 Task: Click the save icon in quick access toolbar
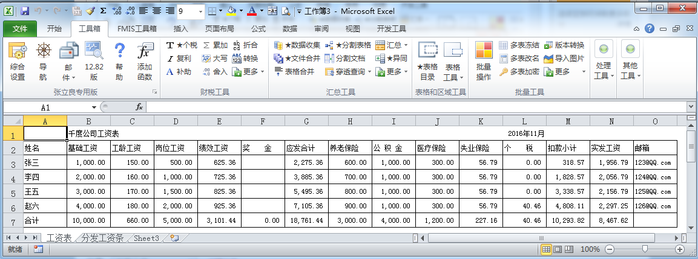(25, 11)
